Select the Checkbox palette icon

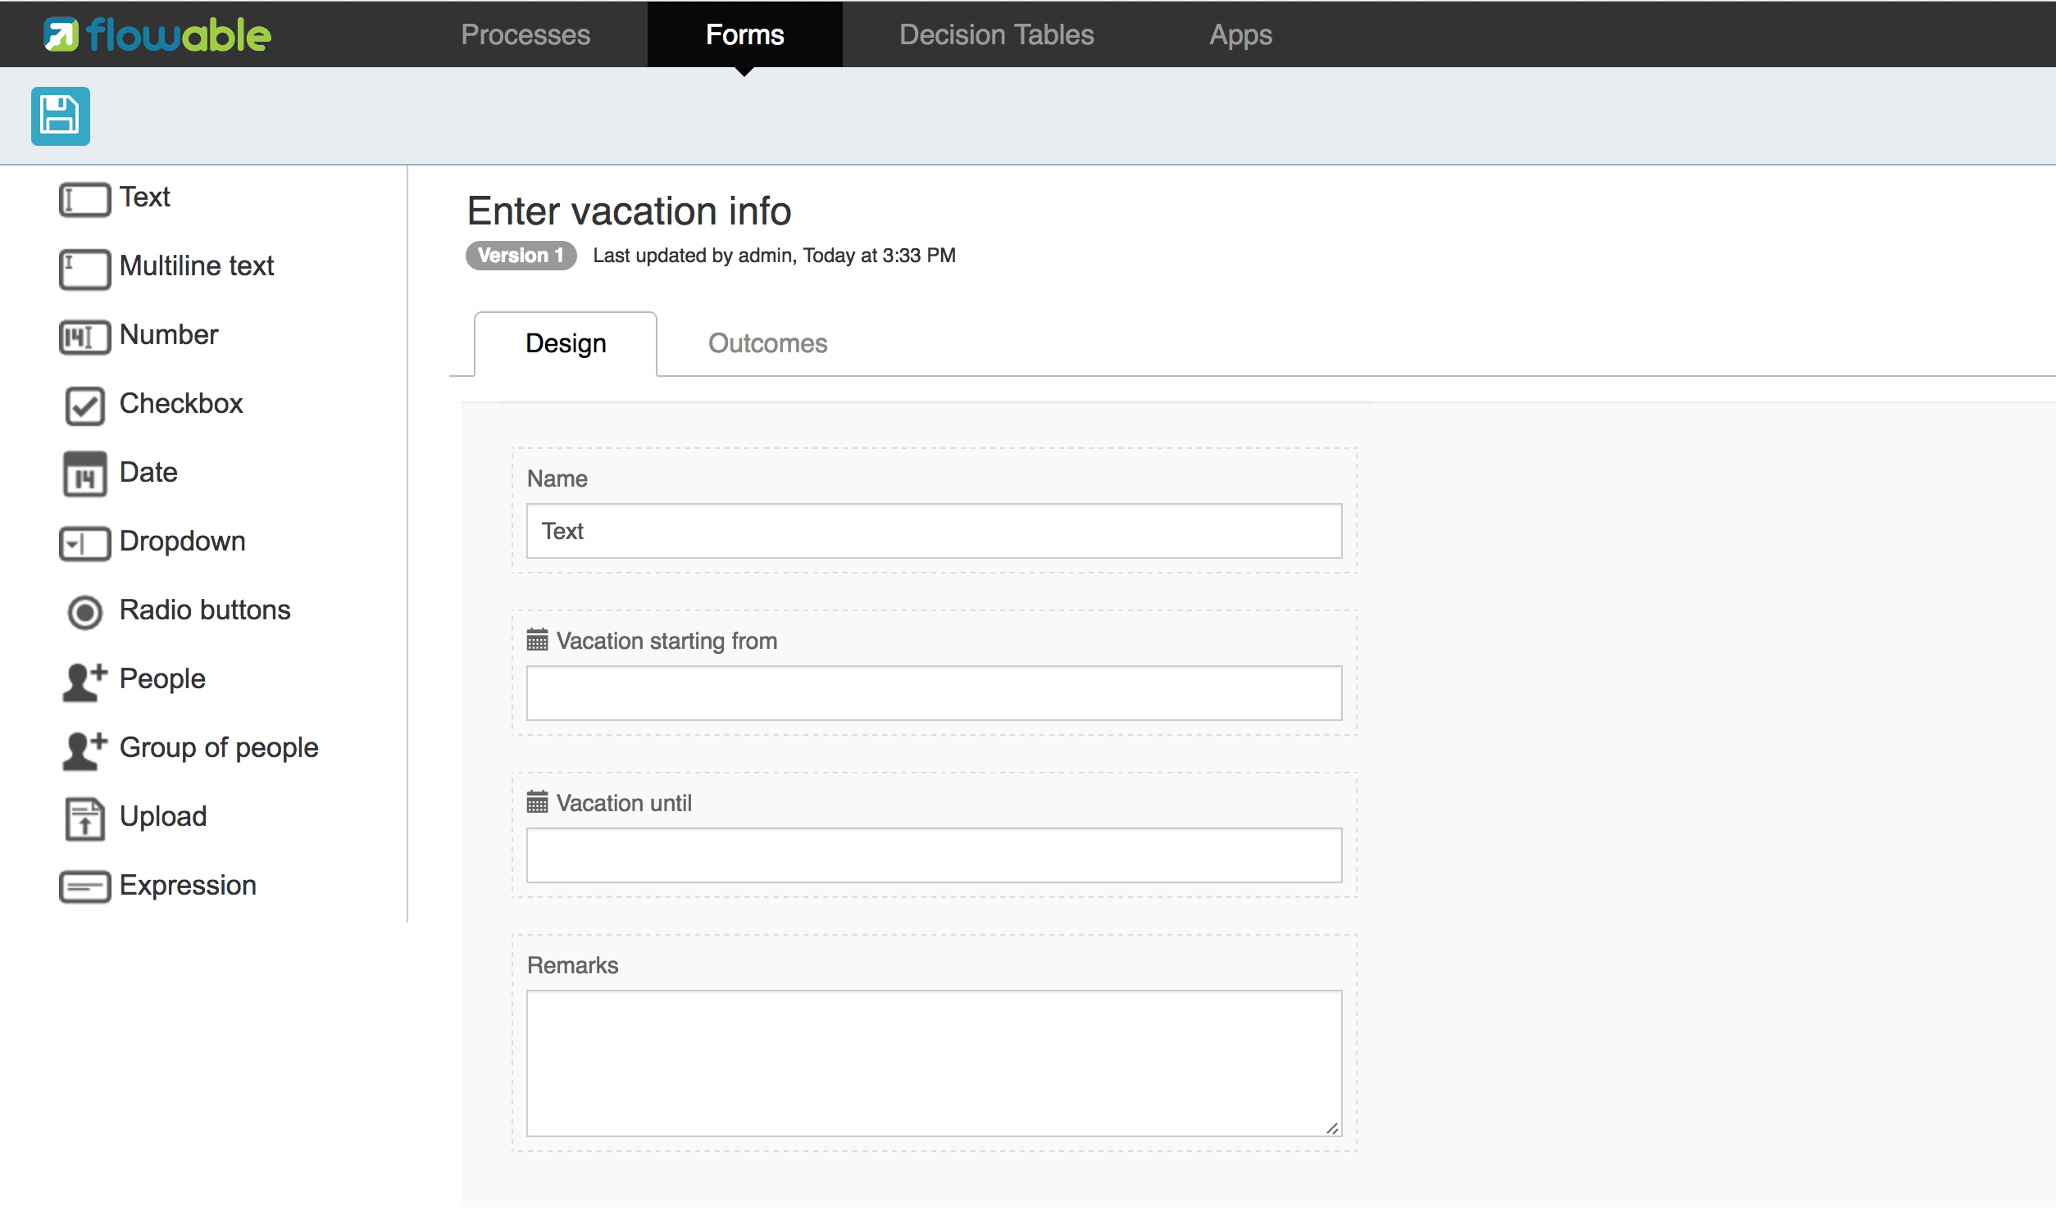coord(84,406)
